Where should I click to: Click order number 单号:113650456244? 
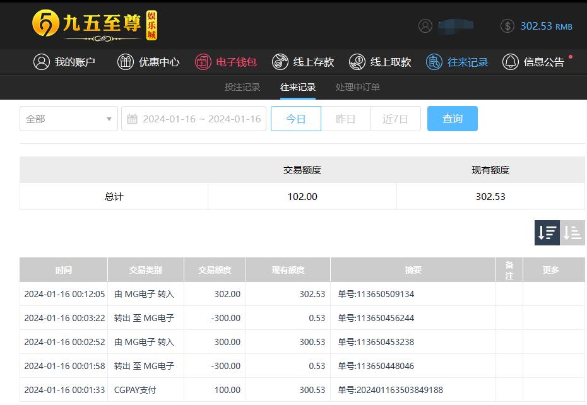(x=376, y=318)
